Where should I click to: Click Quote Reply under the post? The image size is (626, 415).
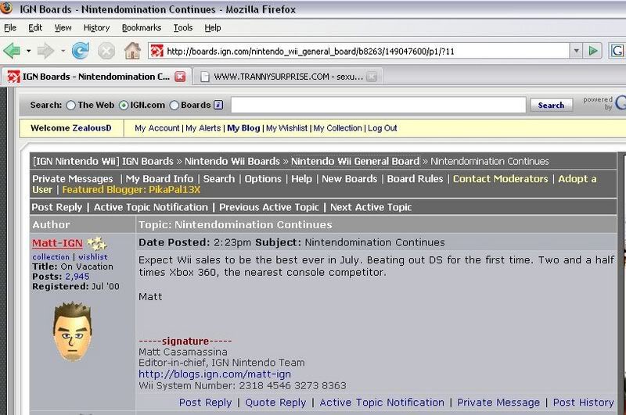(x=275, y=402)
